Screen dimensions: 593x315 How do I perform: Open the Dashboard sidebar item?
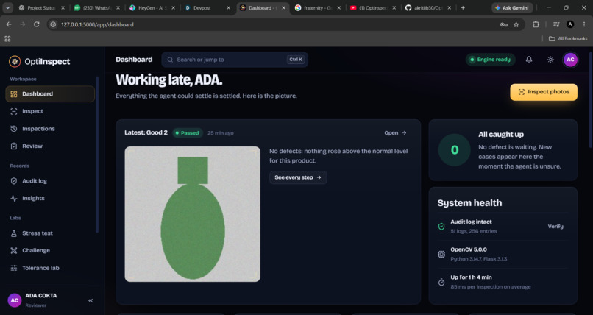(50, 93)
